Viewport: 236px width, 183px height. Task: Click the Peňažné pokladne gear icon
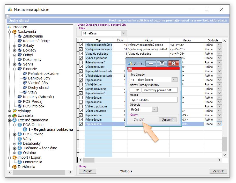tap(25, 74)
